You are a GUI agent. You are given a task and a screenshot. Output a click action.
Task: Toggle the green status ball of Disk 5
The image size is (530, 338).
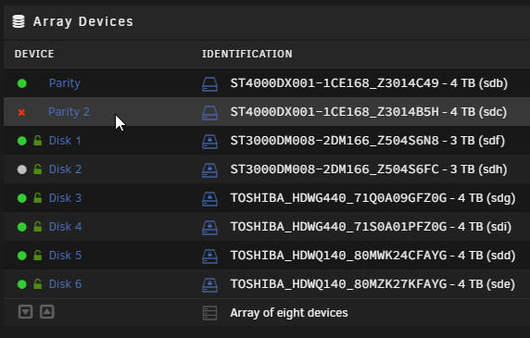[x=22, y=256]
